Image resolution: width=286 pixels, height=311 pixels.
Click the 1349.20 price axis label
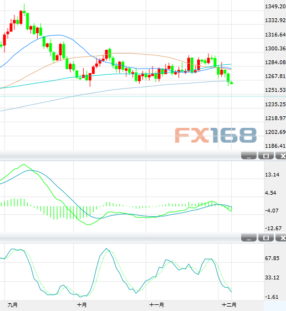275,7
